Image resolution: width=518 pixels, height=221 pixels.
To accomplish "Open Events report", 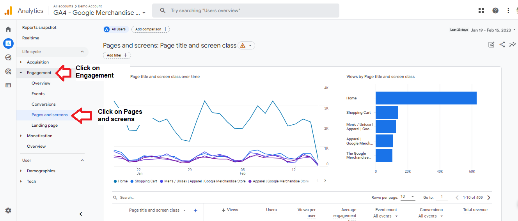I will (x=38, y=94).
